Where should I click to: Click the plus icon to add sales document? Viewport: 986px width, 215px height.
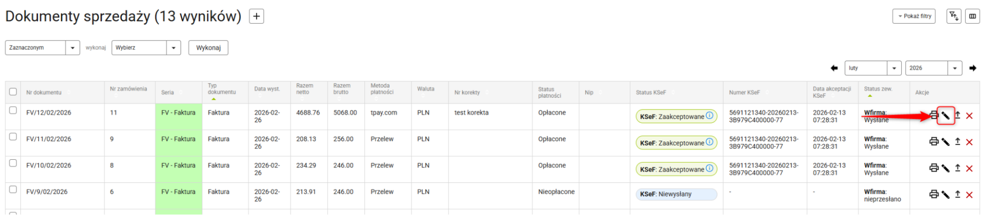[256, 16]
